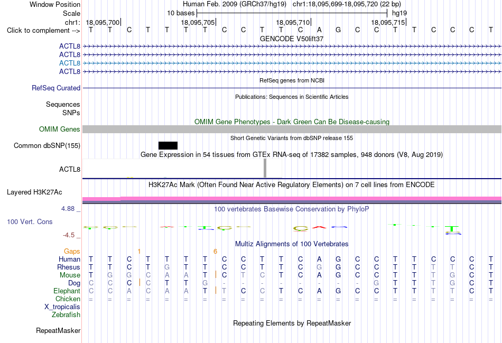Click the red 'A' conservation logo letter
This screenshot has height=343, width=502.
319,227
